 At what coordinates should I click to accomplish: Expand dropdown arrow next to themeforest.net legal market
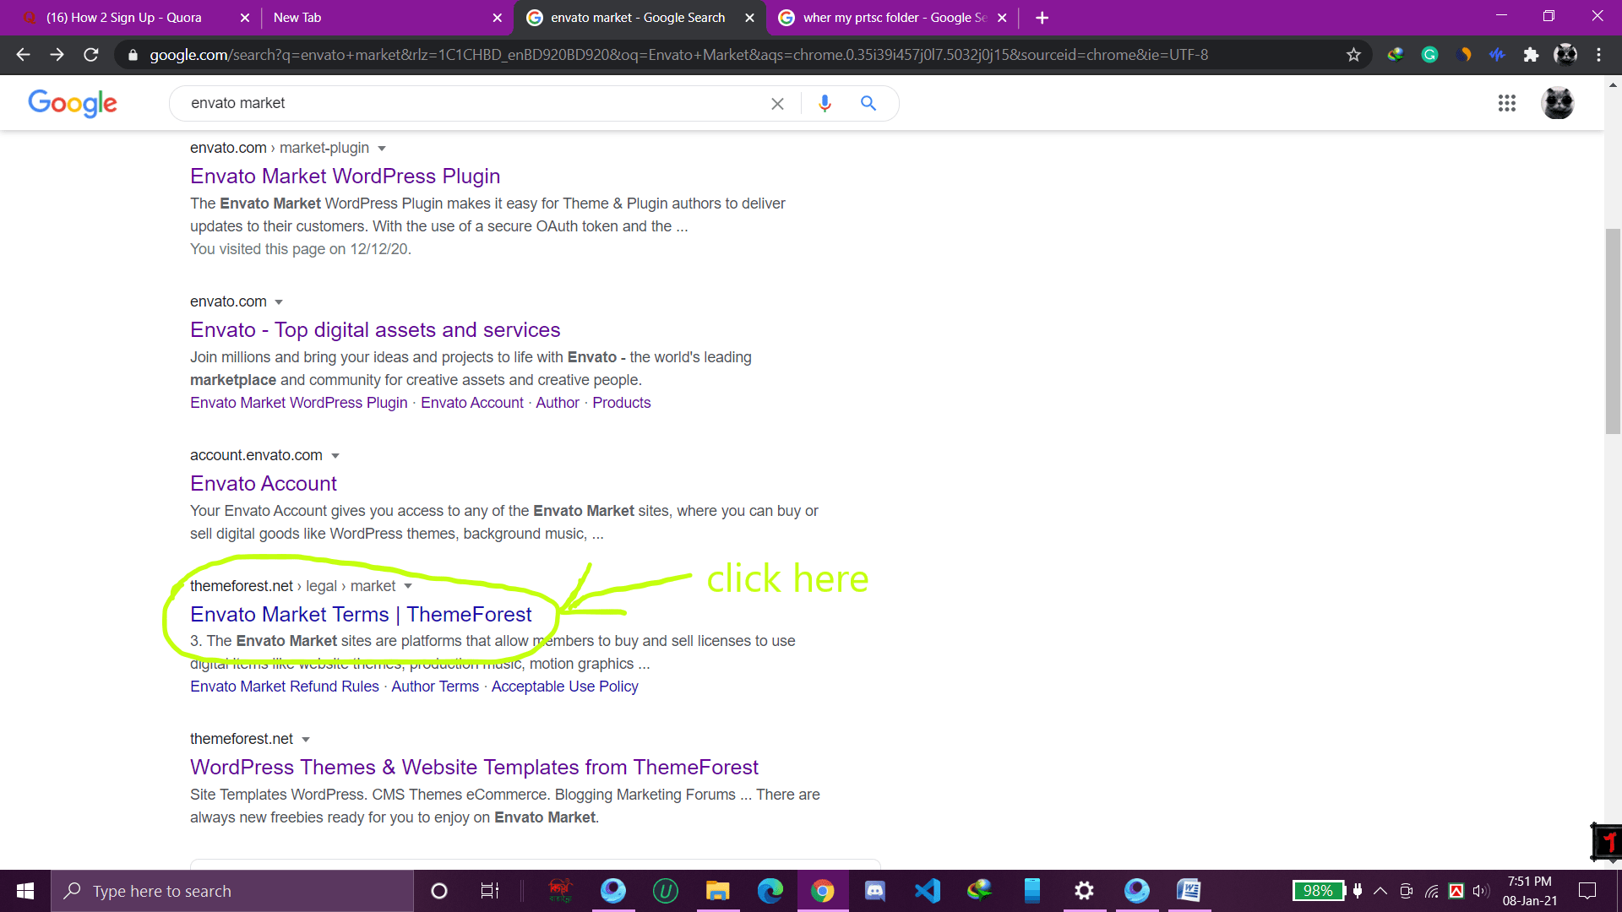point(408,586)
